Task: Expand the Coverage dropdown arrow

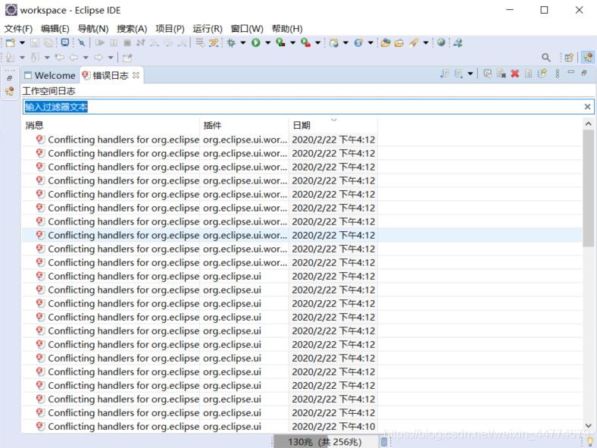Action: 292,42
